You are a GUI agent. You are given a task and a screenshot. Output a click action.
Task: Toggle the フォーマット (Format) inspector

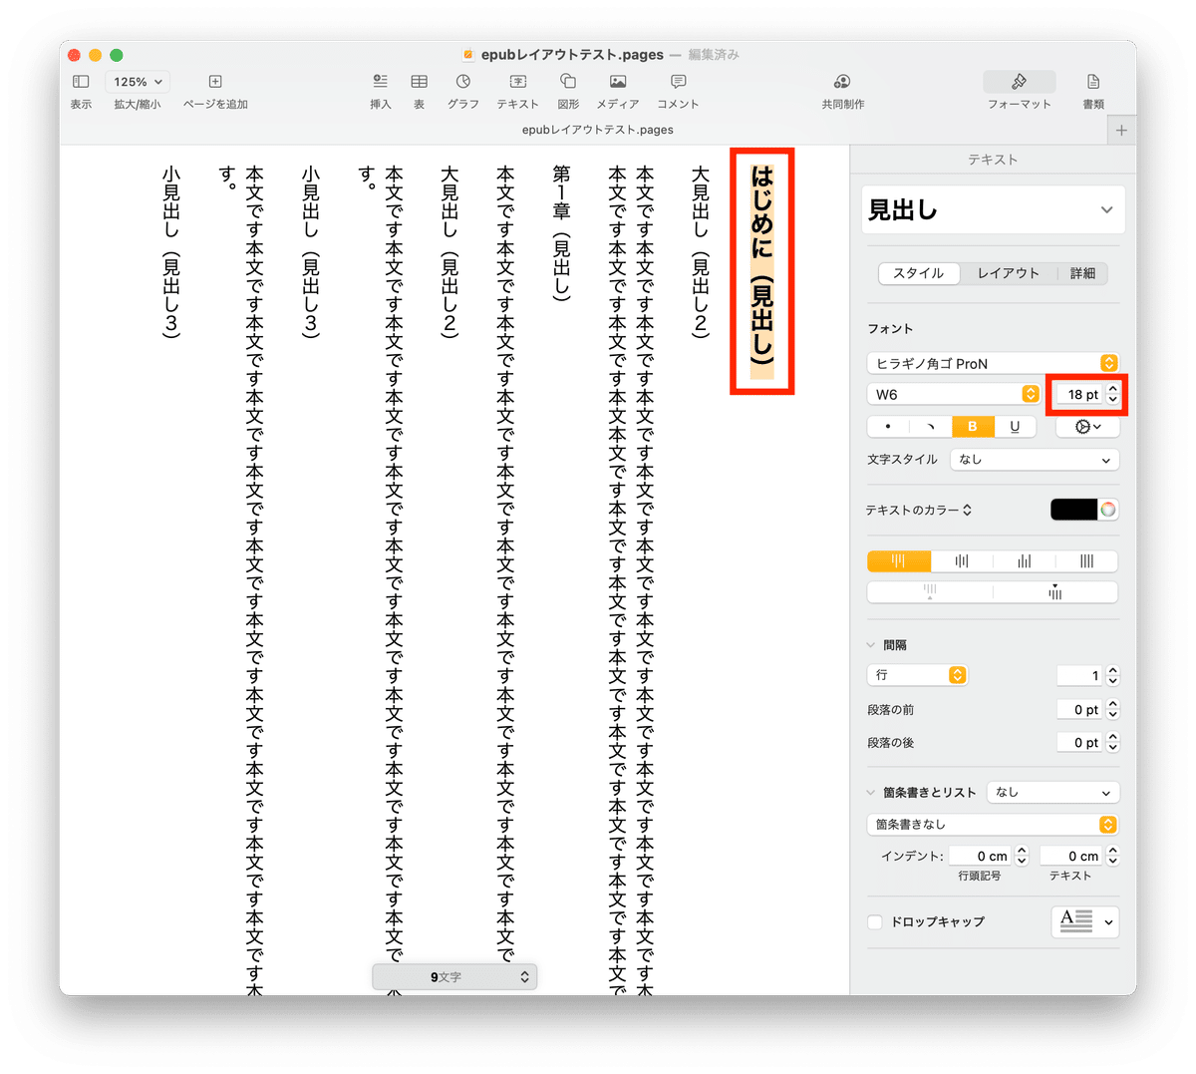(x=1020, y=82)
